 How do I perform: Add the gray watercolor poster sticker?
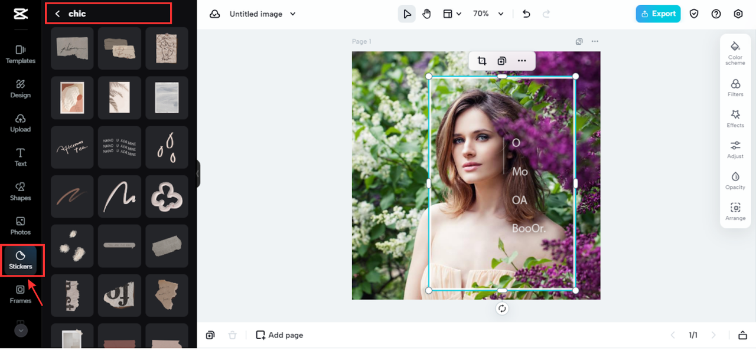[x=167, y=97]
